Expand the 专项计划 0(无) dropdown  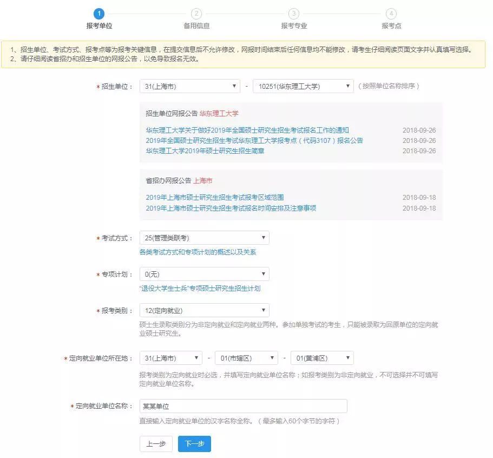click(x=204, y=274)
